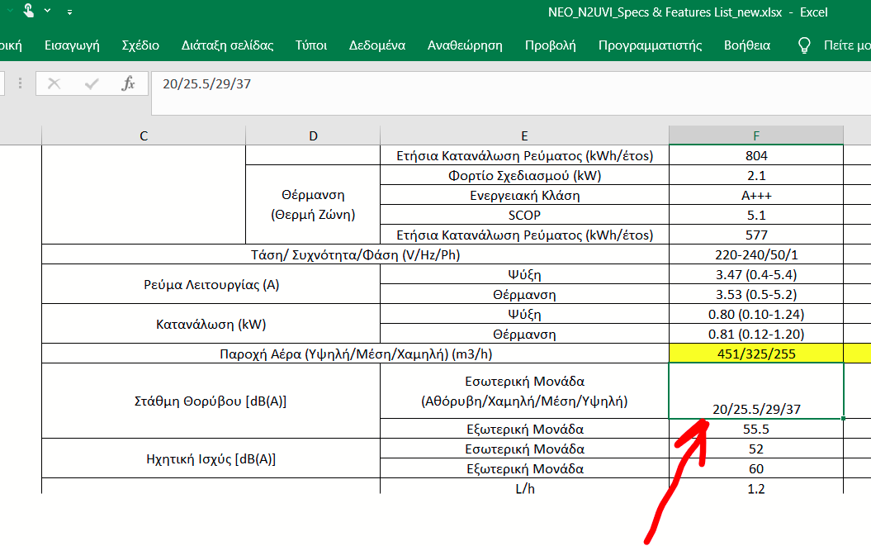The height and width of the screenshot is (546, 871).
Task: Open the Προβολή ribbon tab
Action: tap(551, 45)
